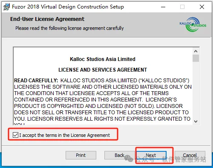Click the Fuzor setup installer icon in title bar
Screen dimensions: 213x168
[x=6, y=7]
